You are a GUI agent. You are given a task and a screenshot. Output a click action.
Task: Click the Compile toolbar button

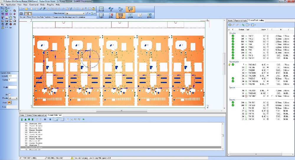(x=130, y=15)
